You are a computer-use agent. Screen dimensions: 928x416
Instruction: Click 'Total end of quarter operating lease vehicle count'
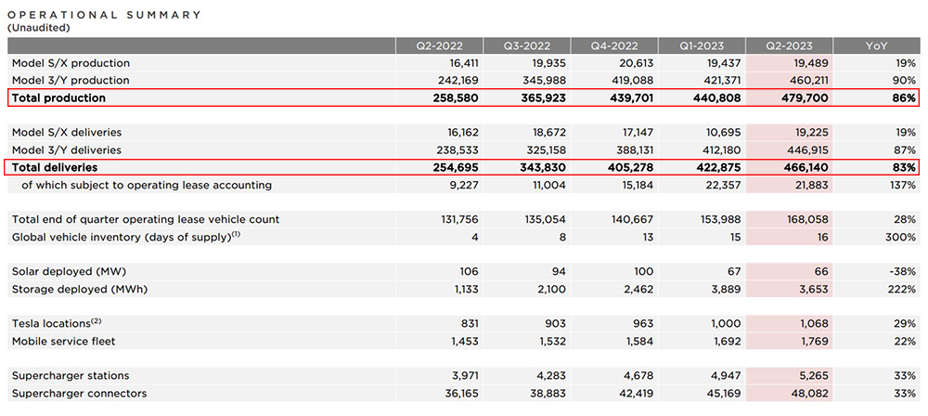click(x=146, y=219)
